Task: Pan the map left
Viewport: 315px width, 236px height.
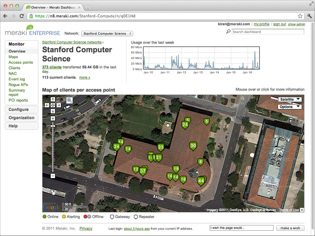Action: (x=47, y=105)
